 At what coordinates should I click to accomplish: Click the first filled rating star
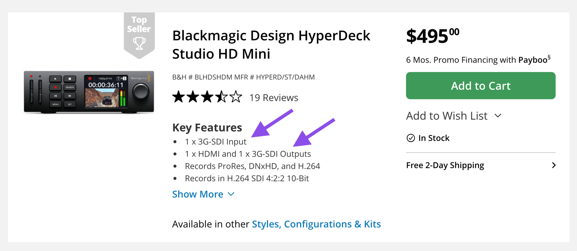(179, 97)
